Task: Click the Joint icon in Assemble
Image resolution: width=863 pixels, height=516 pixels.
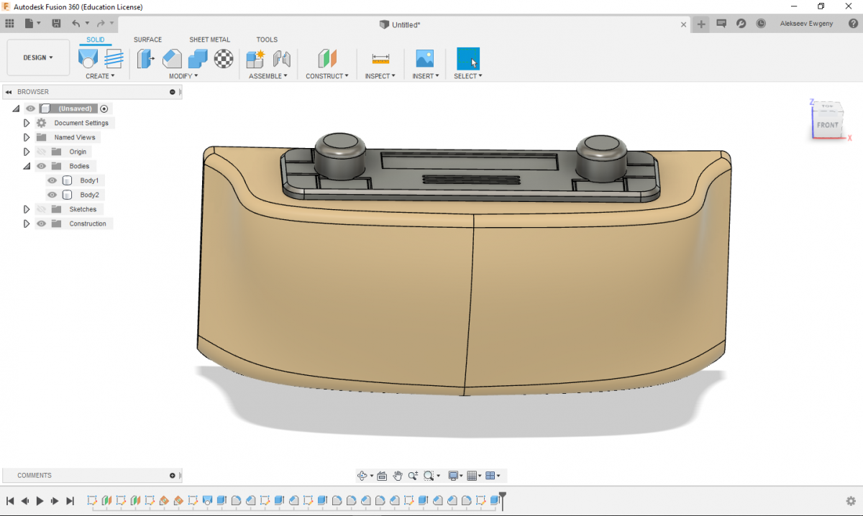Action: [281, 58]
